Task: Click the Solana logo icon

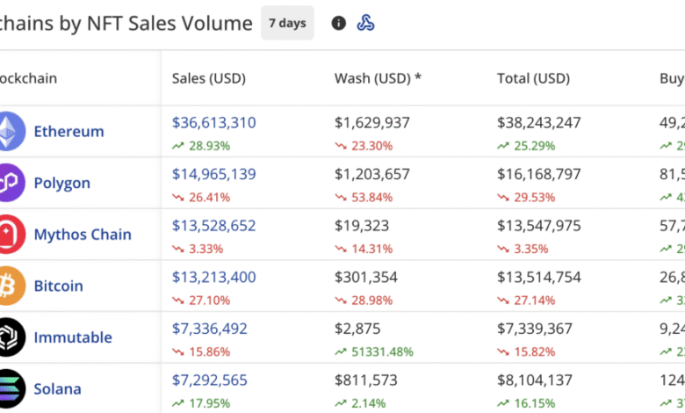Action: (11, 389)
